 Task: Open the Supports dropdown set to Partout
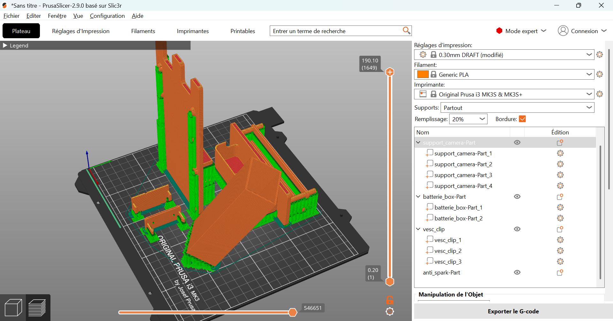pyautogui.click(x=517, y=107)
